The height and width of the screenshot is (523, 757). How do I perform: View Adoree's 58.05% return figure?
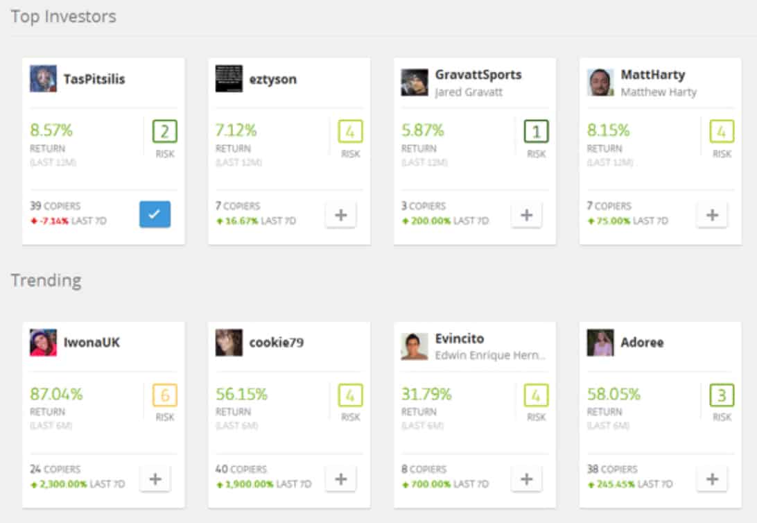pos(613,394)
